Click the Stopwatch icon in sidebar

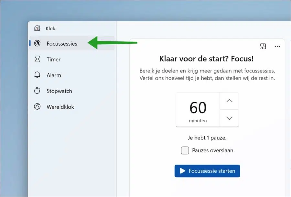coord(37,91)
